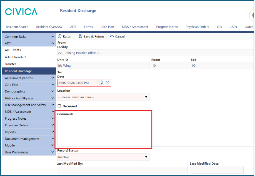Click the Unit ID field Iris Wing
Screen dimensions: 255x176
click(x=103, y=66)
